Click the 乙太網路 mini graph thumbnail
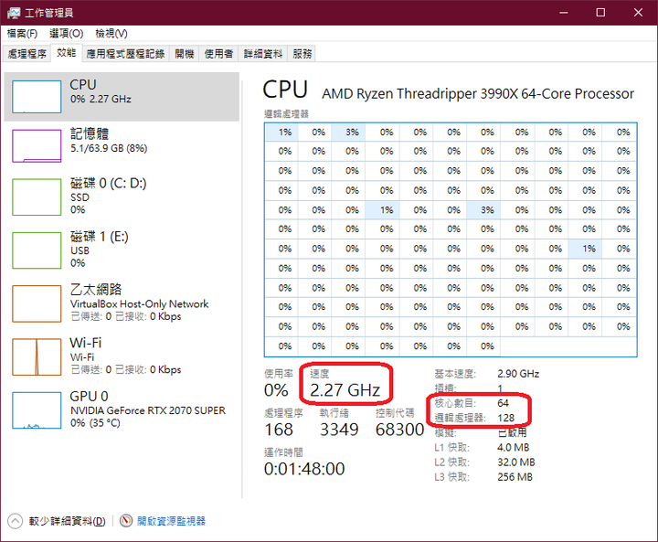 click(x=37, y=304)
